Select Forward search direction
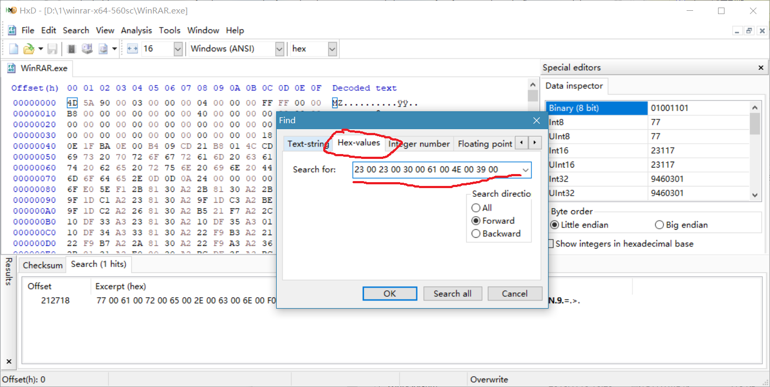 pos(493,221)
